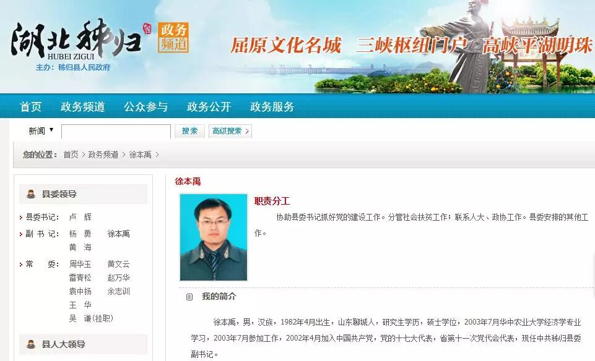Screen dimensions: 595x361
Task: Click the 高级搜索 button
Action: pyautogui.click(x=230, y=131)
